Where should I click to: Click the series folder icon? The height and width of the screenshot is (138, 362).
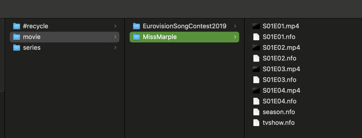[17, 48]
